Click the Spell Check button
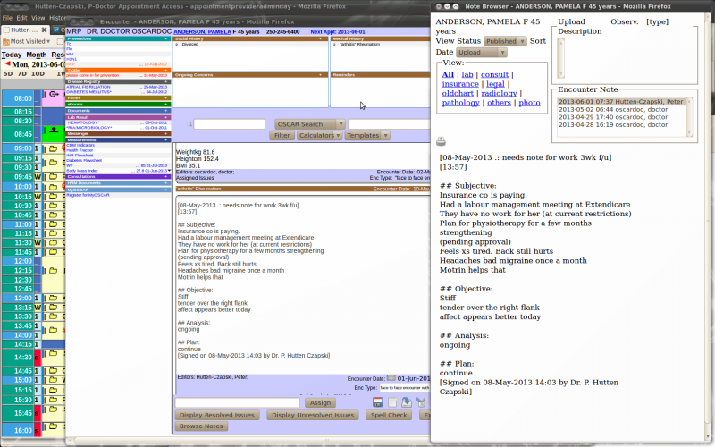 389,415
